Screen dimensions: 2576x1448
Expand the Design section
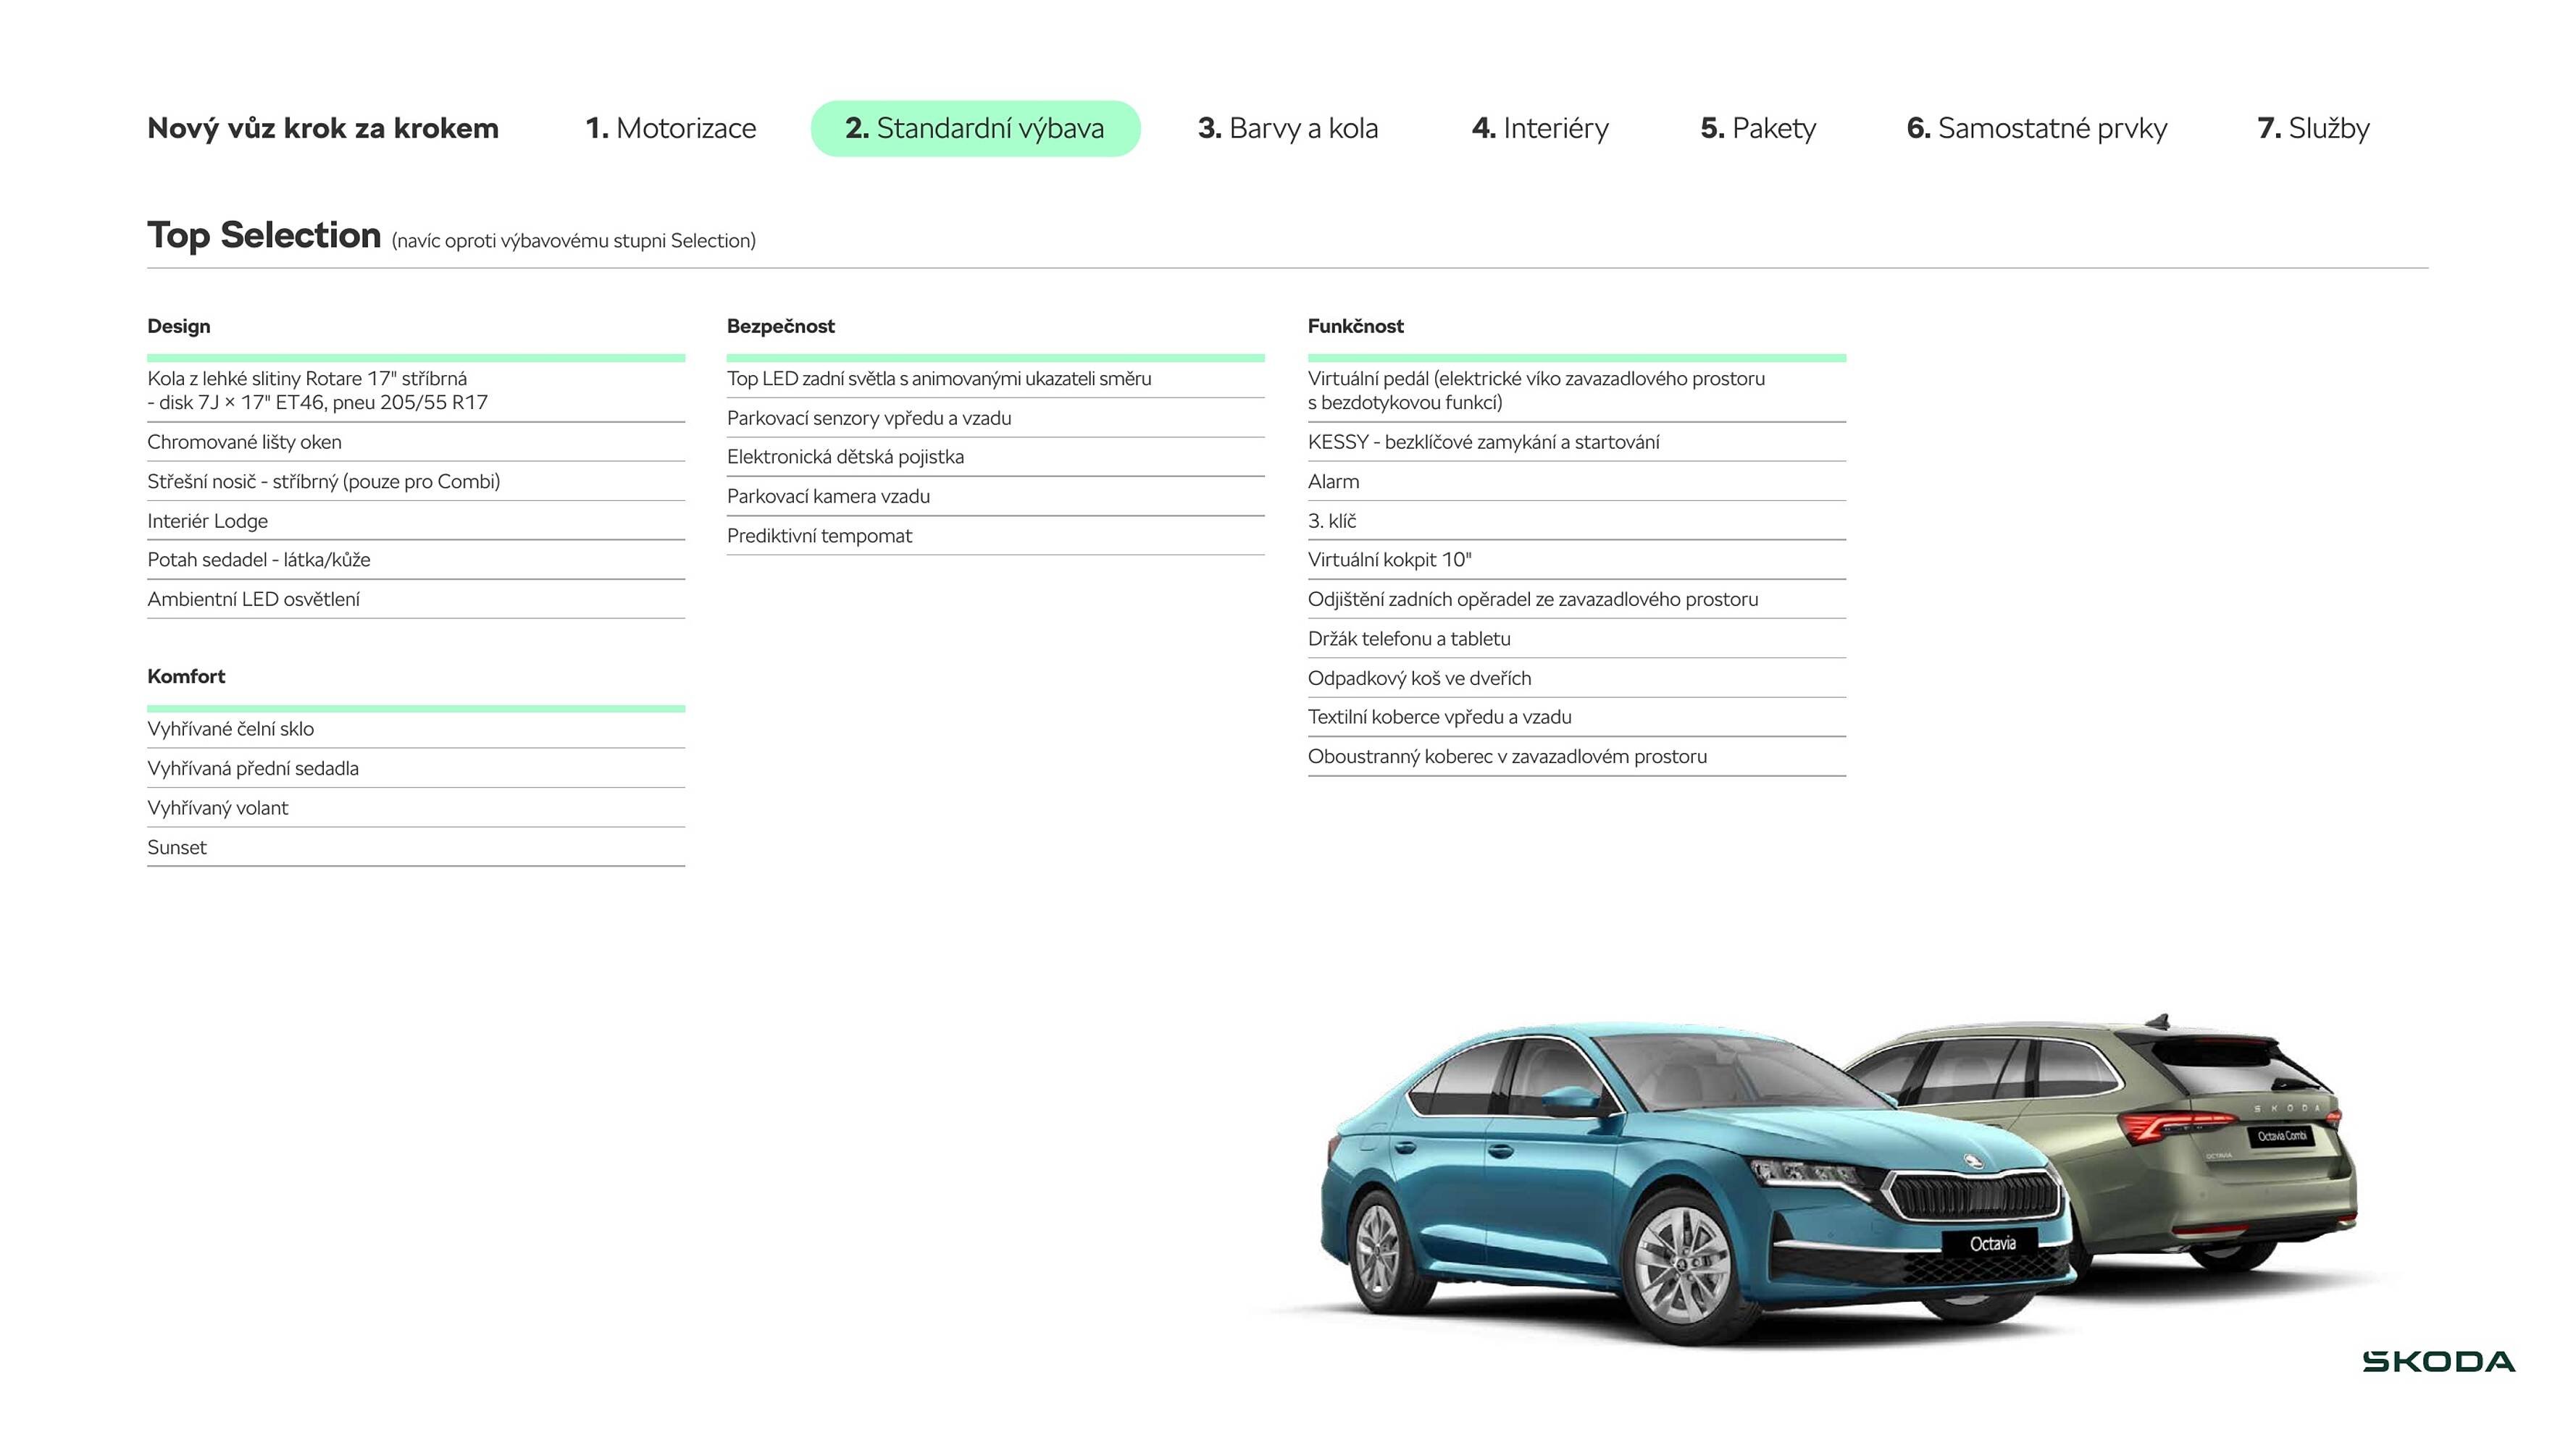tap(179, 326)
